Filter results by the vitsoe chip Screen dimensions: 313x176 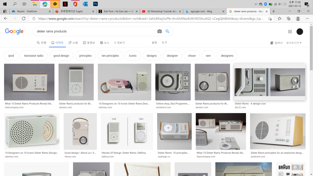[x=192, y=56]
